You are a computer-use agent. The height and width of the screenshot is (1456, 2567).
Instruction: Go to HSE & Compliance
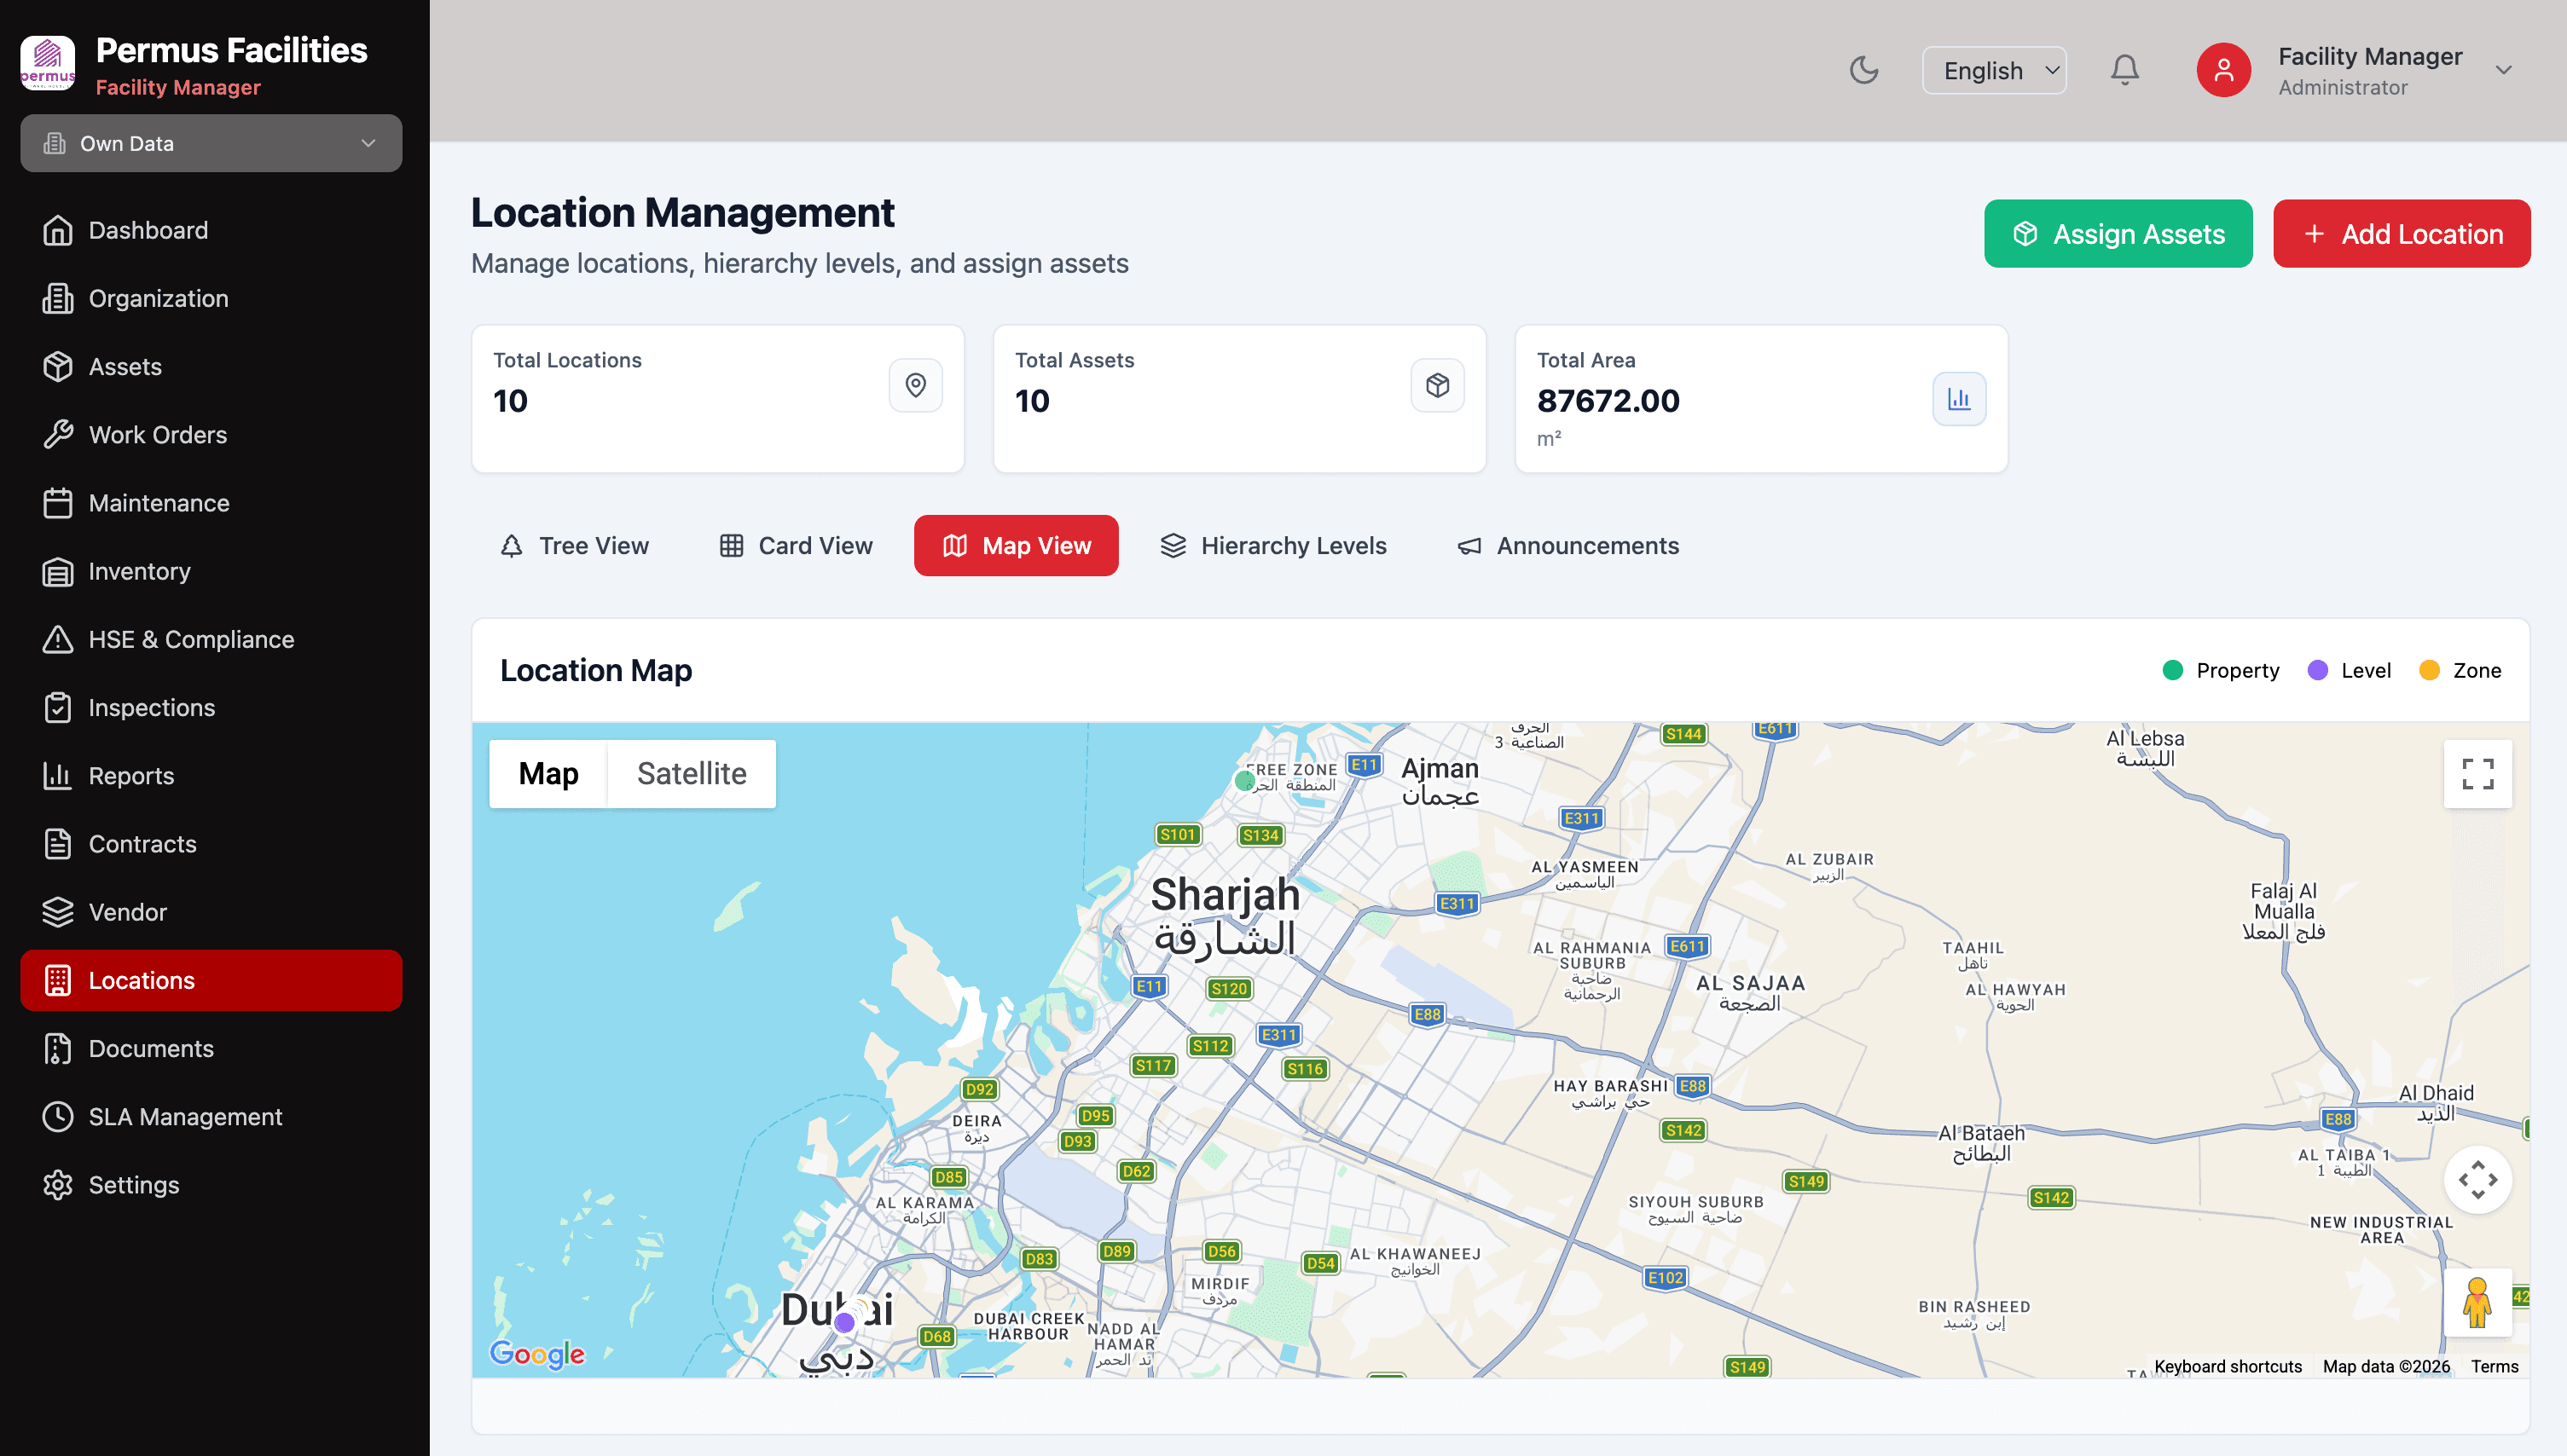tap(190, 639)
